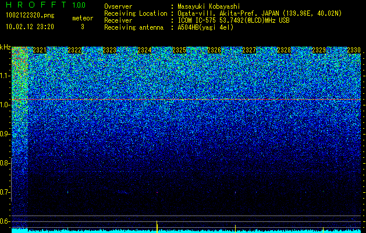Screen dimensions: 366x233
Task: Click the 2322 time marker
Action: (x=74, y=50)
